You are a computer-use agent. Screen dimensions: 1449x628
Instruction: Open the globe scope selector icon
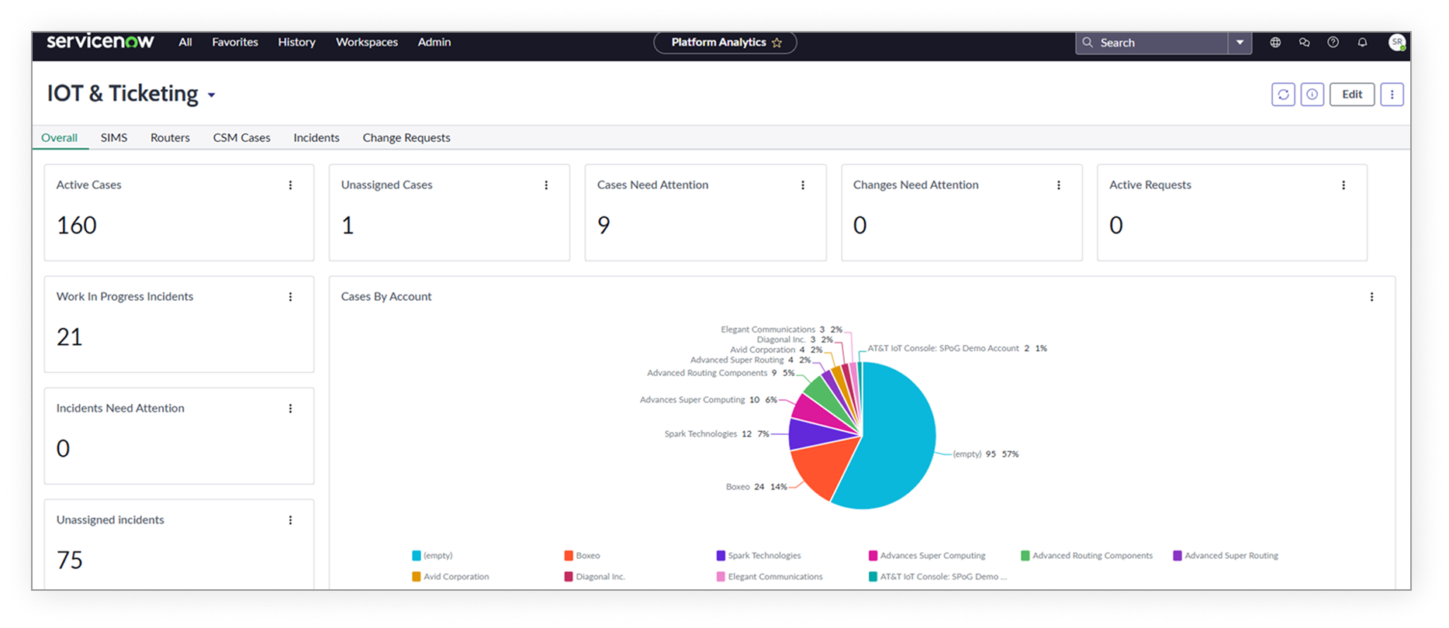click(1275, 43)
